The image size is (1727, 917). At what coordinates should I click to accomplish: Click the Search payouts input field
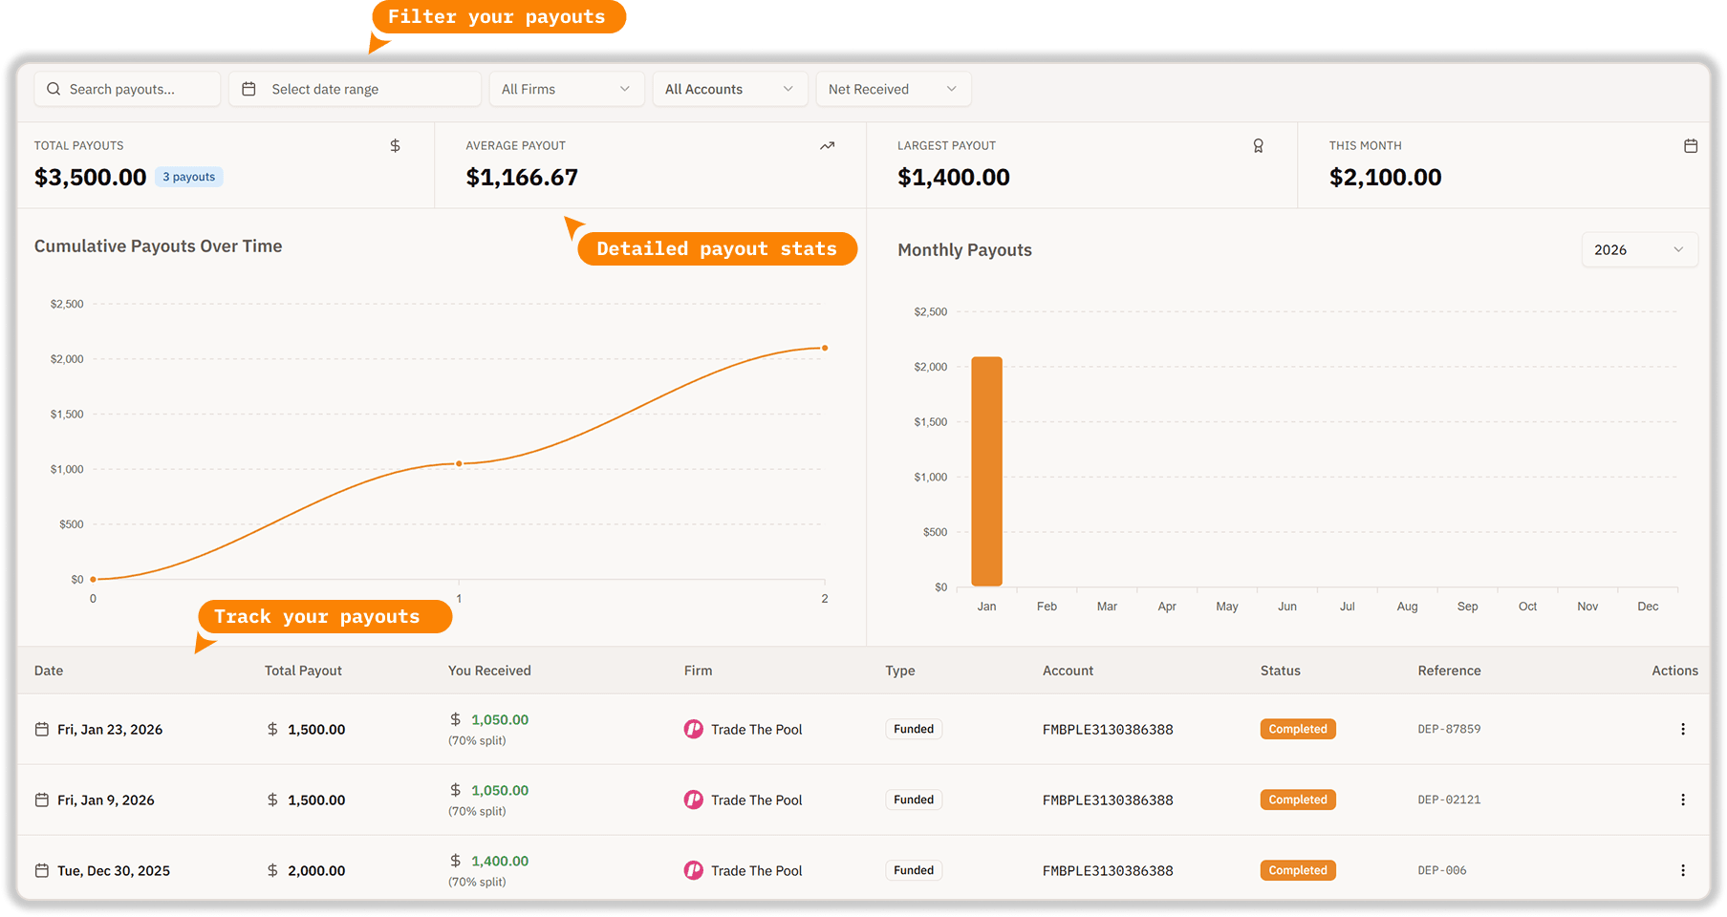point(127,89)
